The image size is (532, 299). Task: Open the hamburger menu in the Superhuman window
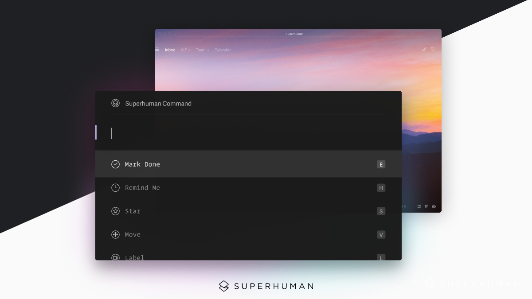pos(157,50)
